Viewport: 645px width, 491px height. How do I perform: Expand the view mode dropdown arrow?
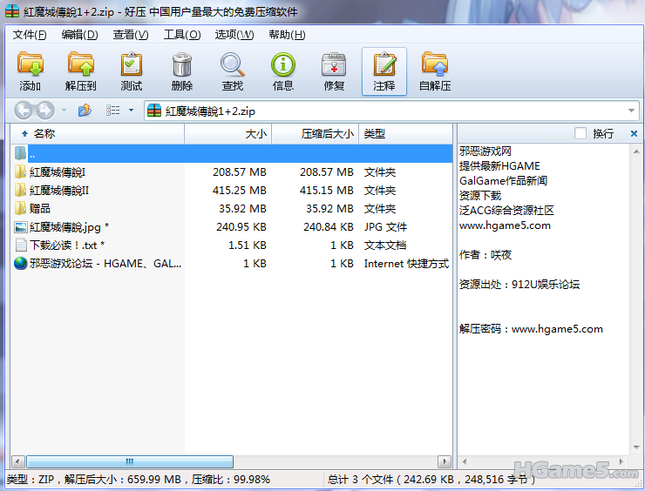[x=132, y=110]
